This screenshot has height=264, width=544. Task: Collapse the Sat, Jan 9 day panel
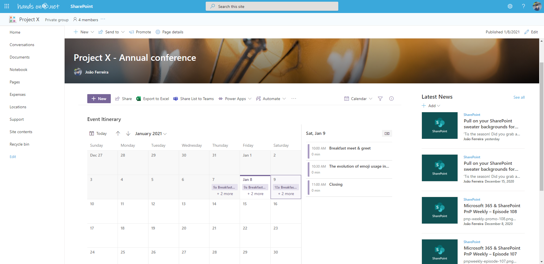point(387,133)
